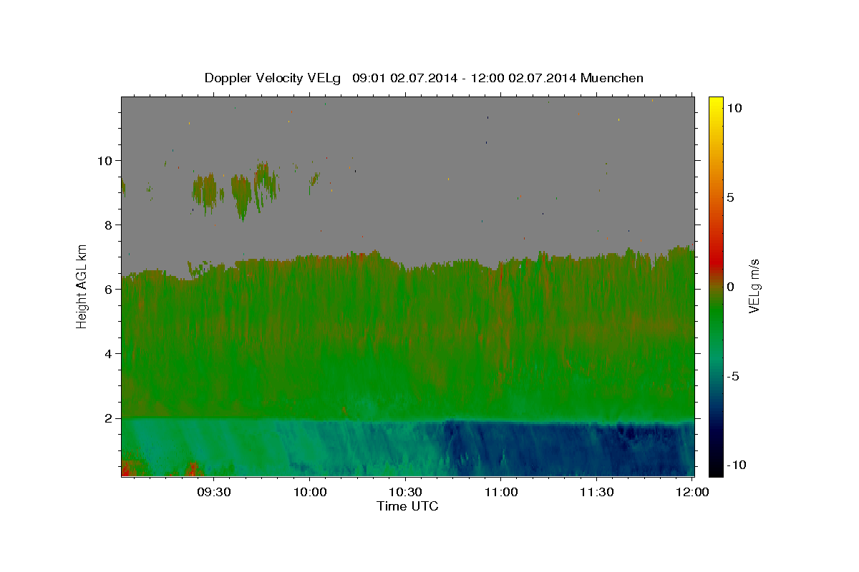Click the colorbar value -10 label

click(x=736, y=465)
